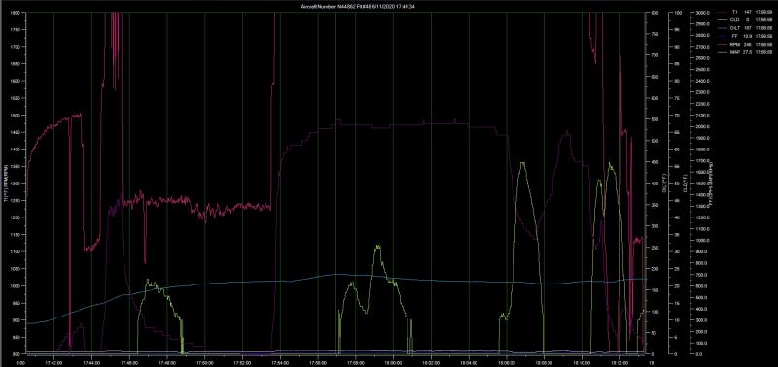Viewport: 778px width, 367px height.
Task: Select the RPM legend entry
Action: click(x=736, y=44)
